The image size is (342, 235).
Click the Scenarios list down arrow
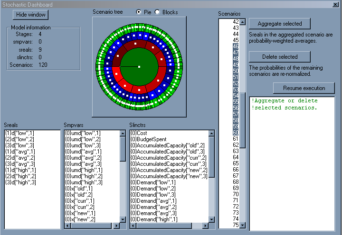pos(243,225)
